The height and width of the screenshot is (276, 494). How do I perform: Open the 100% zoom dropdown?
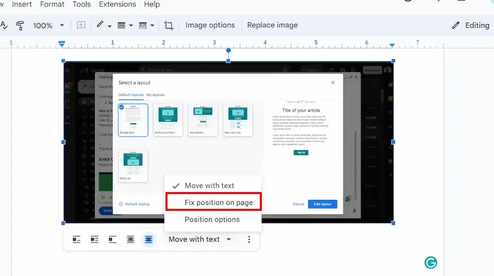point(48,26)
